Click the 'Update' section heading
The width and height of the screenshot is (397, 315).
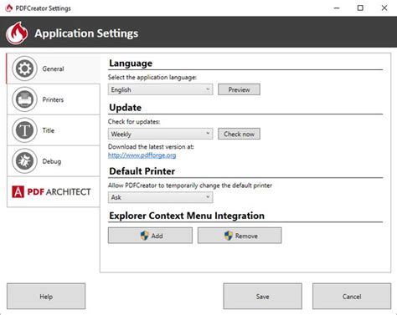[x=125, y=108]
